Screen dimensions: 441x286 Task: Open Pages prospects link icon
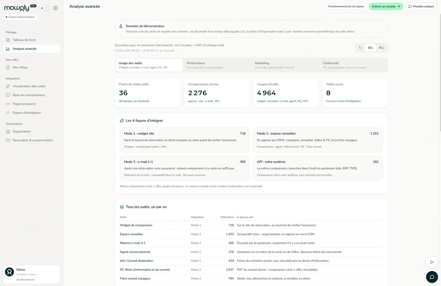pos(8,104)
